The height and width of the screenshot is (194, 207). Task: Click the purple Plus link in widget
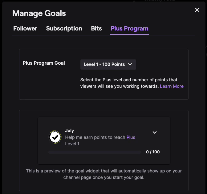pos(131,137)
